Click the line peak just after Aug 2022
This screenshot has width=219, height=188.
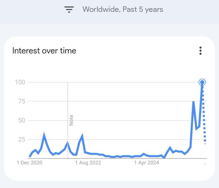[x=82, y=136]
